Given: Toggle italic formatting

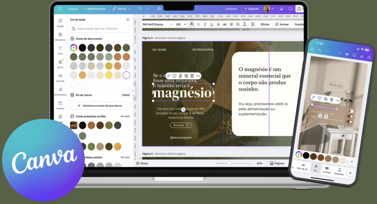Looking at the screenshot, I should point(205,24).
